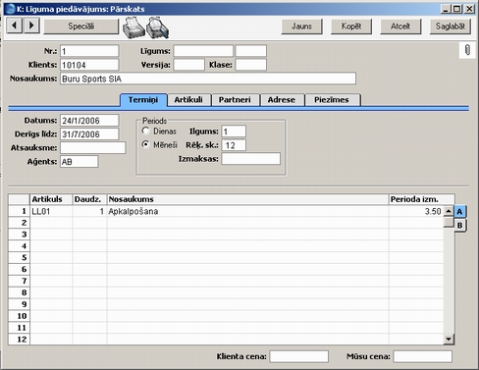The height and width of the screenshot is (370, 479).
Task: Select the Mēneši radio button
Action: [x=145, y=144]
